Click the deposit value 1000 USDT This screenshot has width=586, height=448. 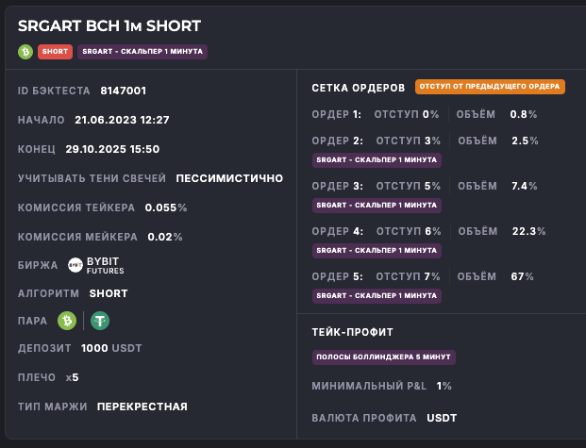[111, 349]
